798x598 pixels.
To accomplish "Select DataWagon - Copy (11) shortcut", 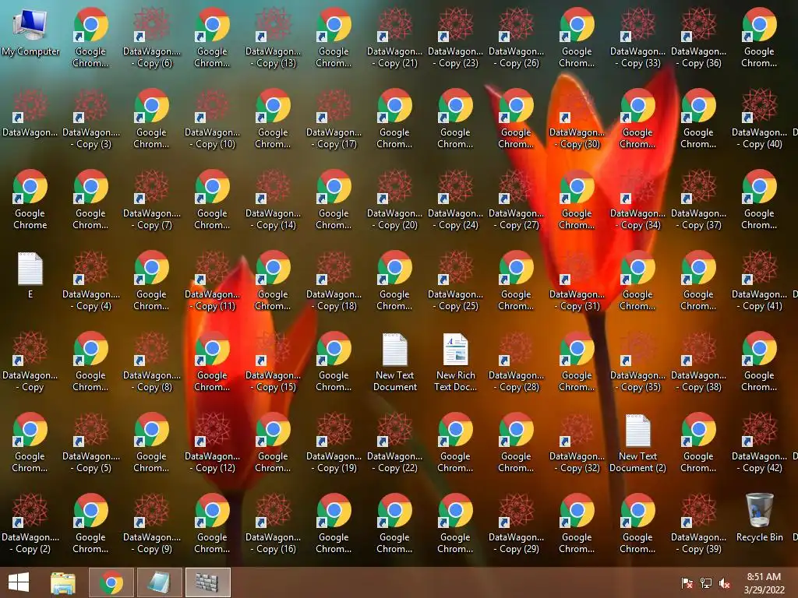I will pyautogui.click(x=212, y=280).
